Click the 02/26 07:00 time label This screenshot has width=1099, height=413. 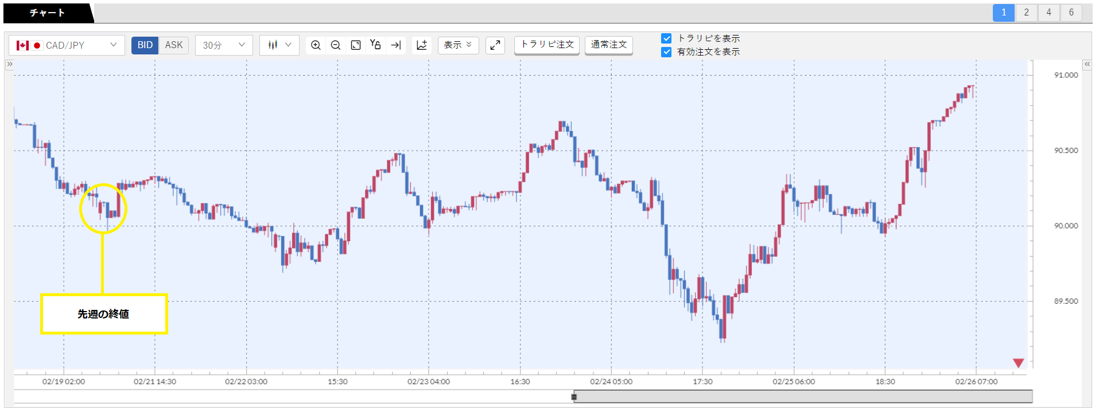[976, 381]
